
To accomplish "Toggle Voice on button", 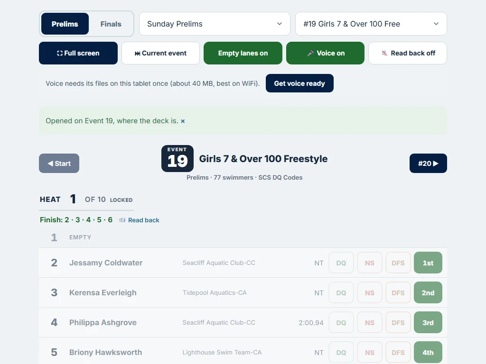I will point(325,53).
